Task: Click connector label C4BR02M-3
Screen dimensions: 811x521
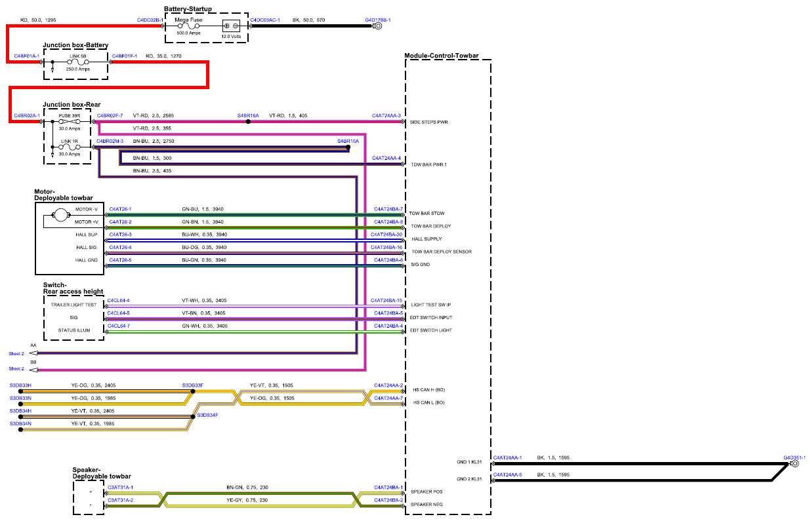Action: point(110,141)
